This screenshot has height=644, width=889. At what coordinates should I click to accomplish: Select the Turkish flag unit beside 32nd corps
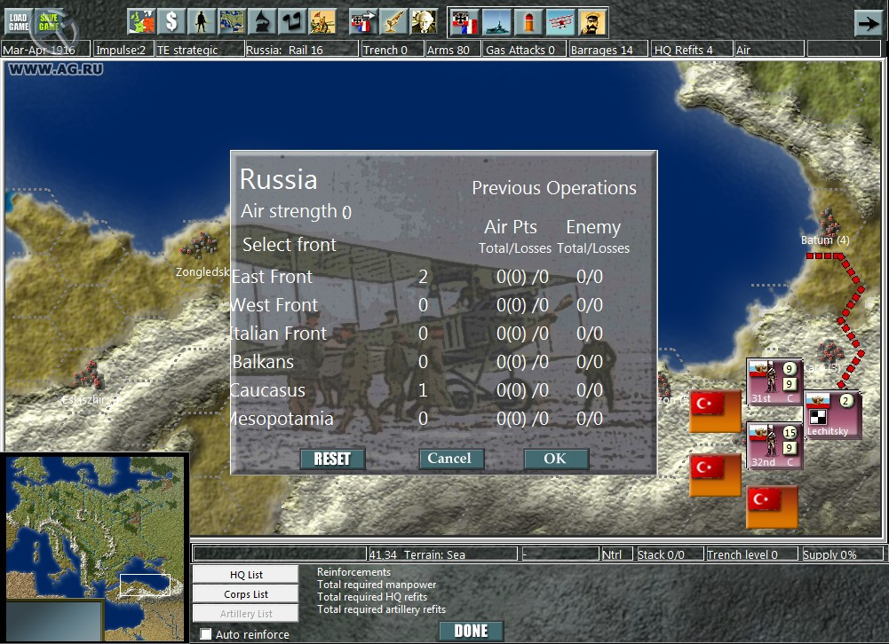point(716,475)
